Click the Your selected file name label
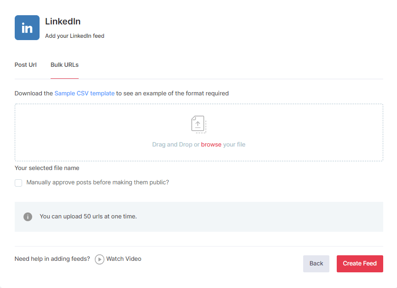 47,168
